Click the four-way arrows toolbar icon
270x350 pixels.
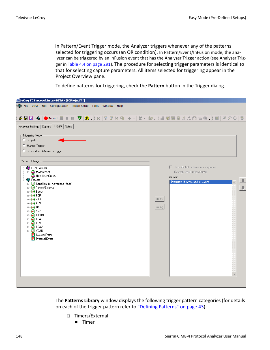235,118
